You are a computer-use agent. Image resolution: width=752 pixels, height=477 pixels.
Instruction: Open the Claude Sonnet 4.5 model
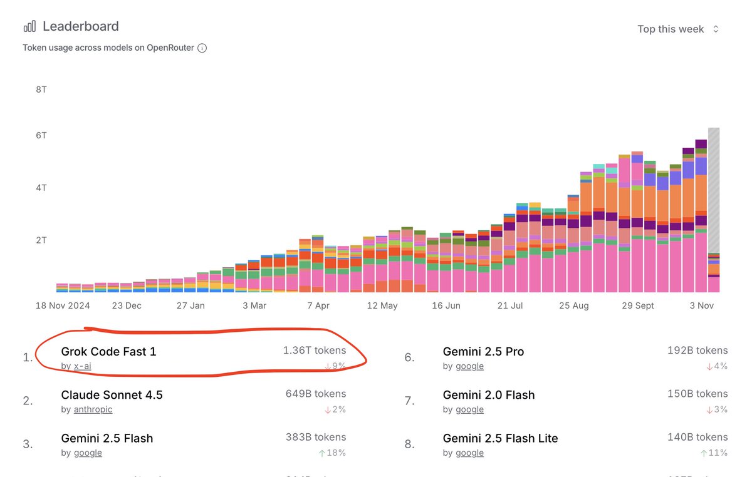coord(112,395)
